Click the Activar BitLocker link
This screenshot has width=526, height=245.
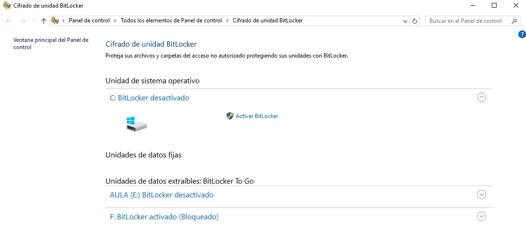point(257,116)
